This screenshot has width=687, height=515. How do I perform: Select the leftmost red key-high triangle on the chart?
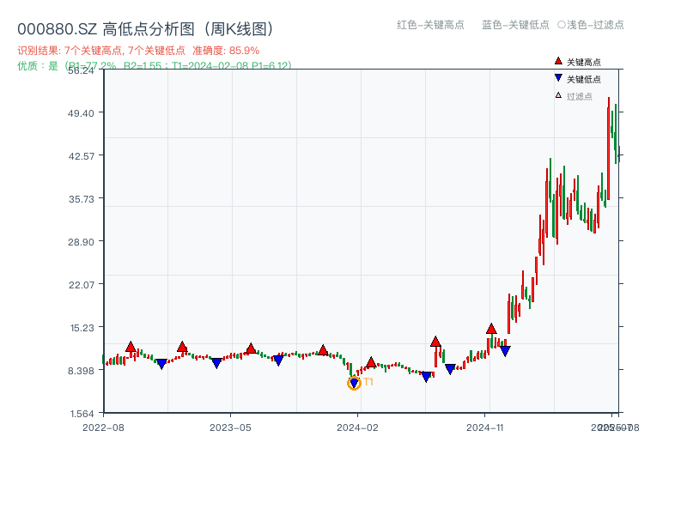(131, 347)
